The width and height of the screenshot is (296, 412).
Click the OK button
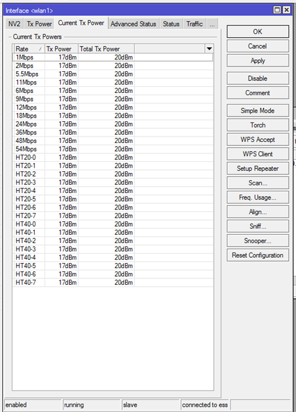pos(258,32)
